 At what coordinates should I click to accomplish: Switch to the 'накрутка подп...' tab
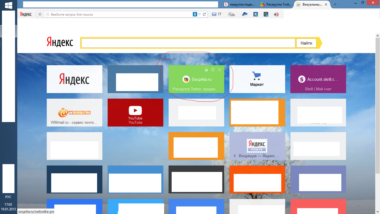tap(240, 4)
